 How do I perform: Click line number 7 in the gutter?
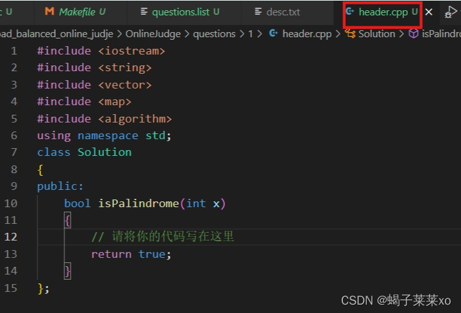click(14, 153)
